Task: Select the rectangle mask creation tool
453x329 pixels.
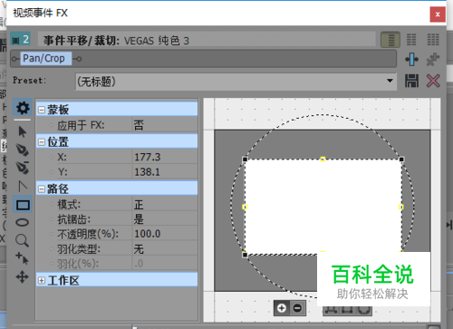Action: pyautogui.click(x=23, y=205)
